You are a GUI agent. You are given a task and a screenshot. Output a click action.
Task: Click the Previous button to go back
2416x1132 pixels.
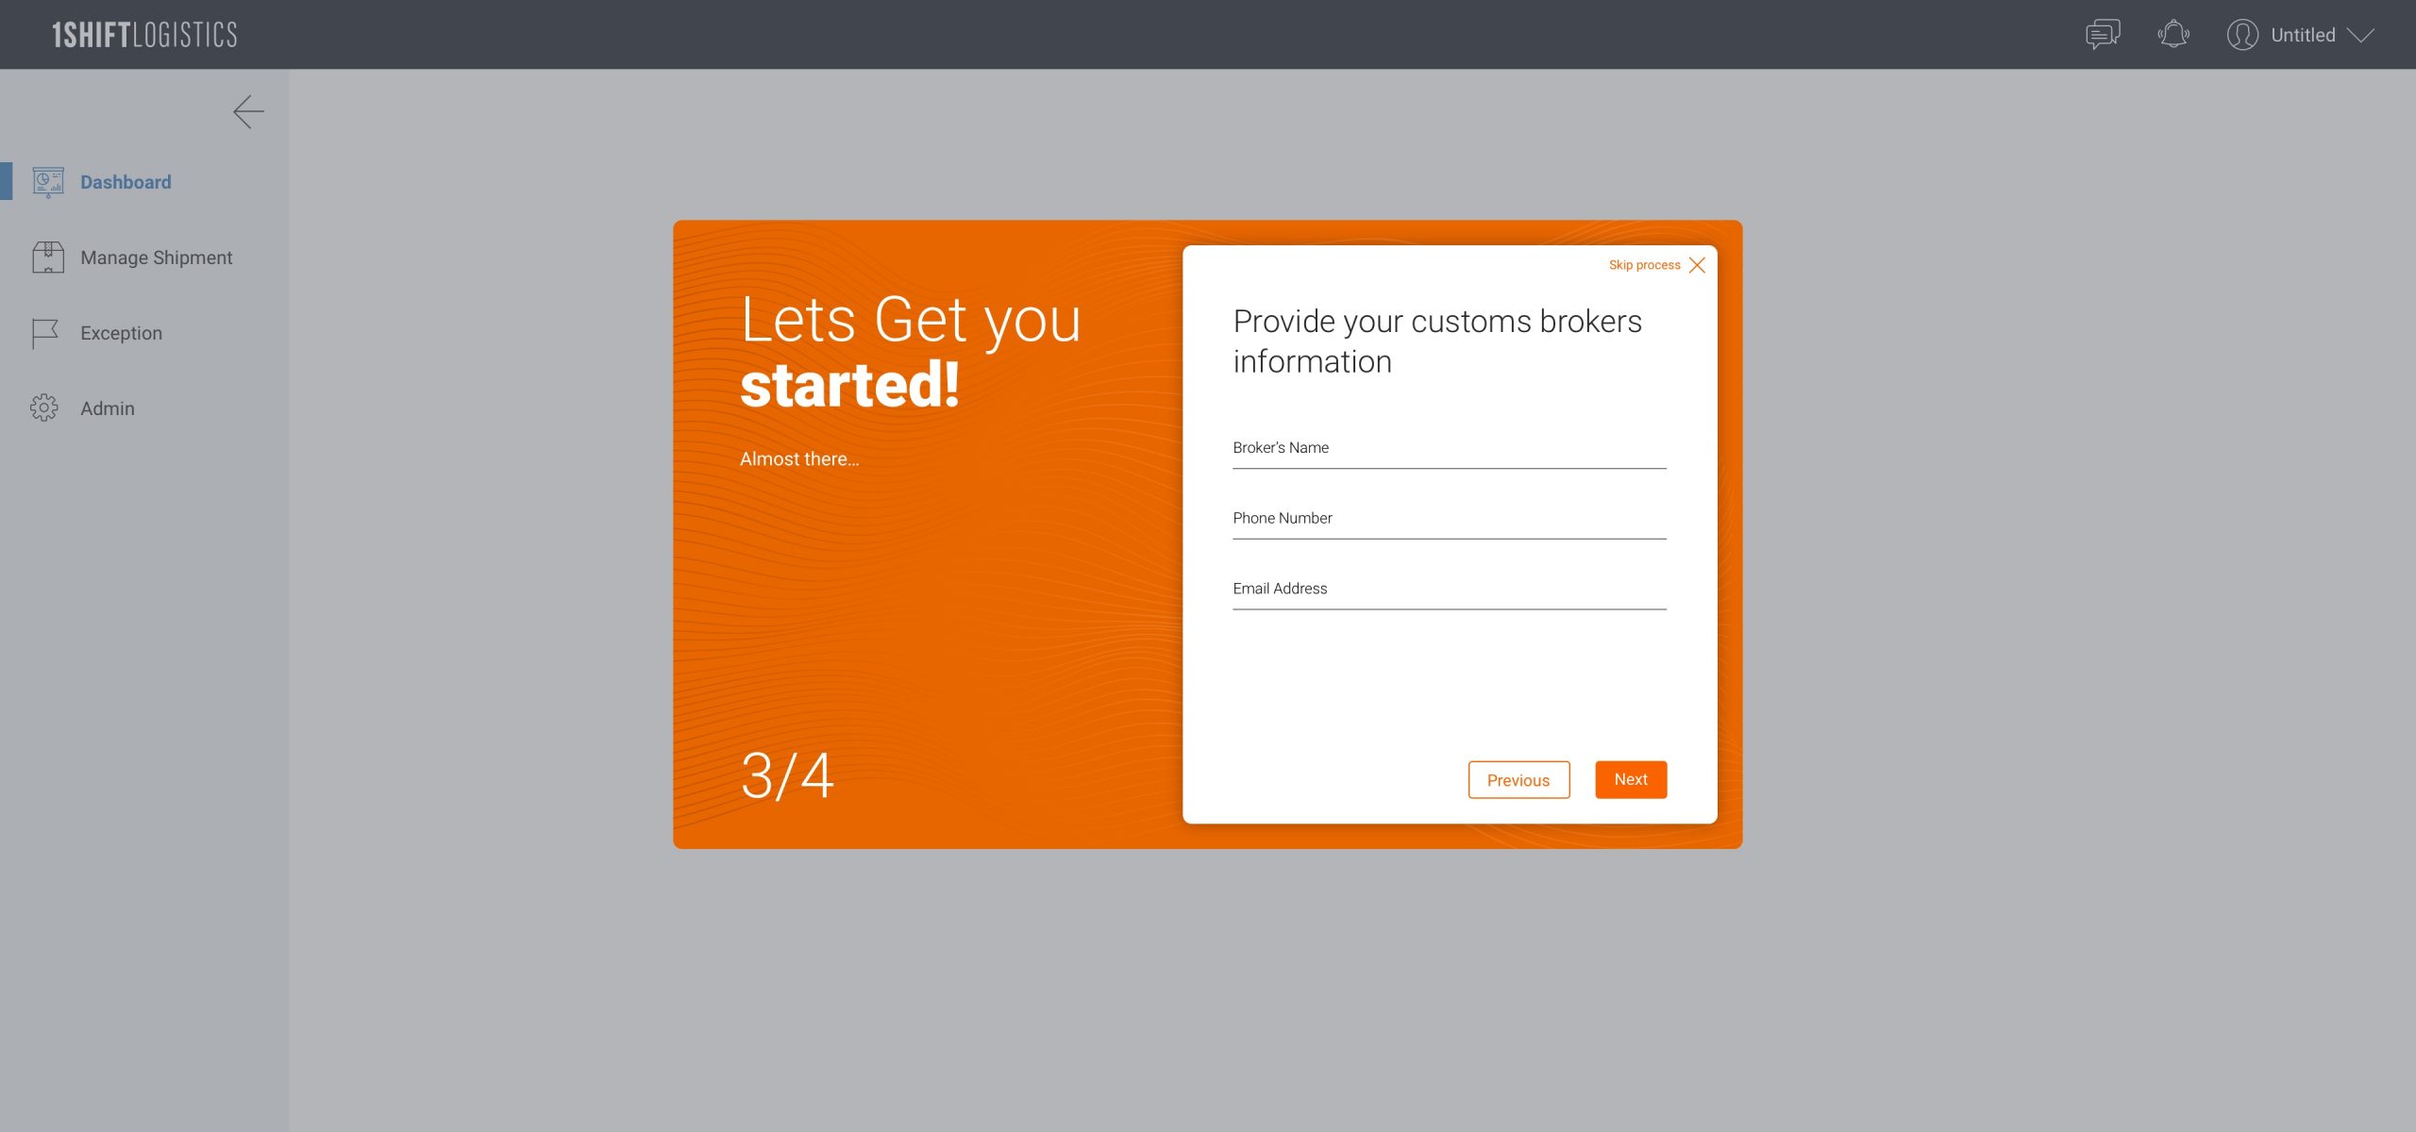click(1518, 779)
